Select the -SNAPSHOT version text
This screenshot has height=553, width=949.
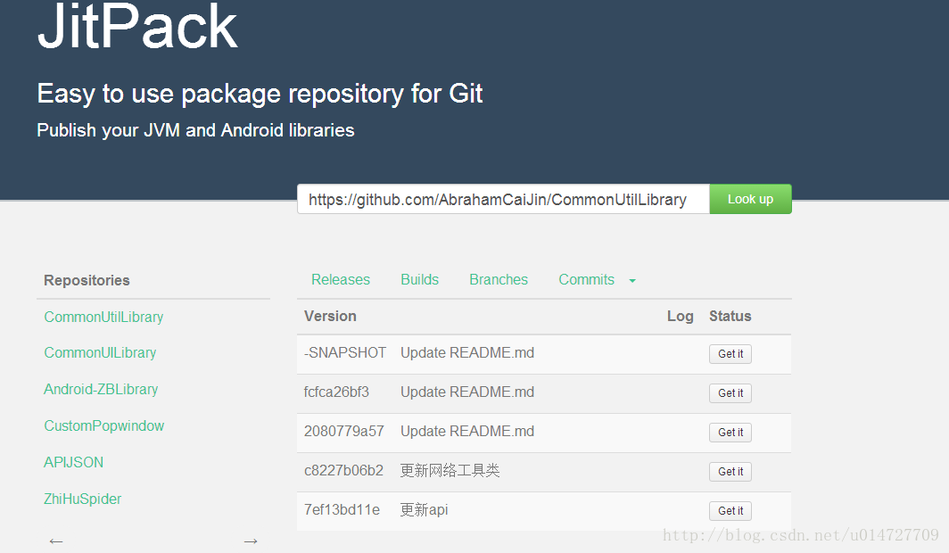tap(345, 352)
